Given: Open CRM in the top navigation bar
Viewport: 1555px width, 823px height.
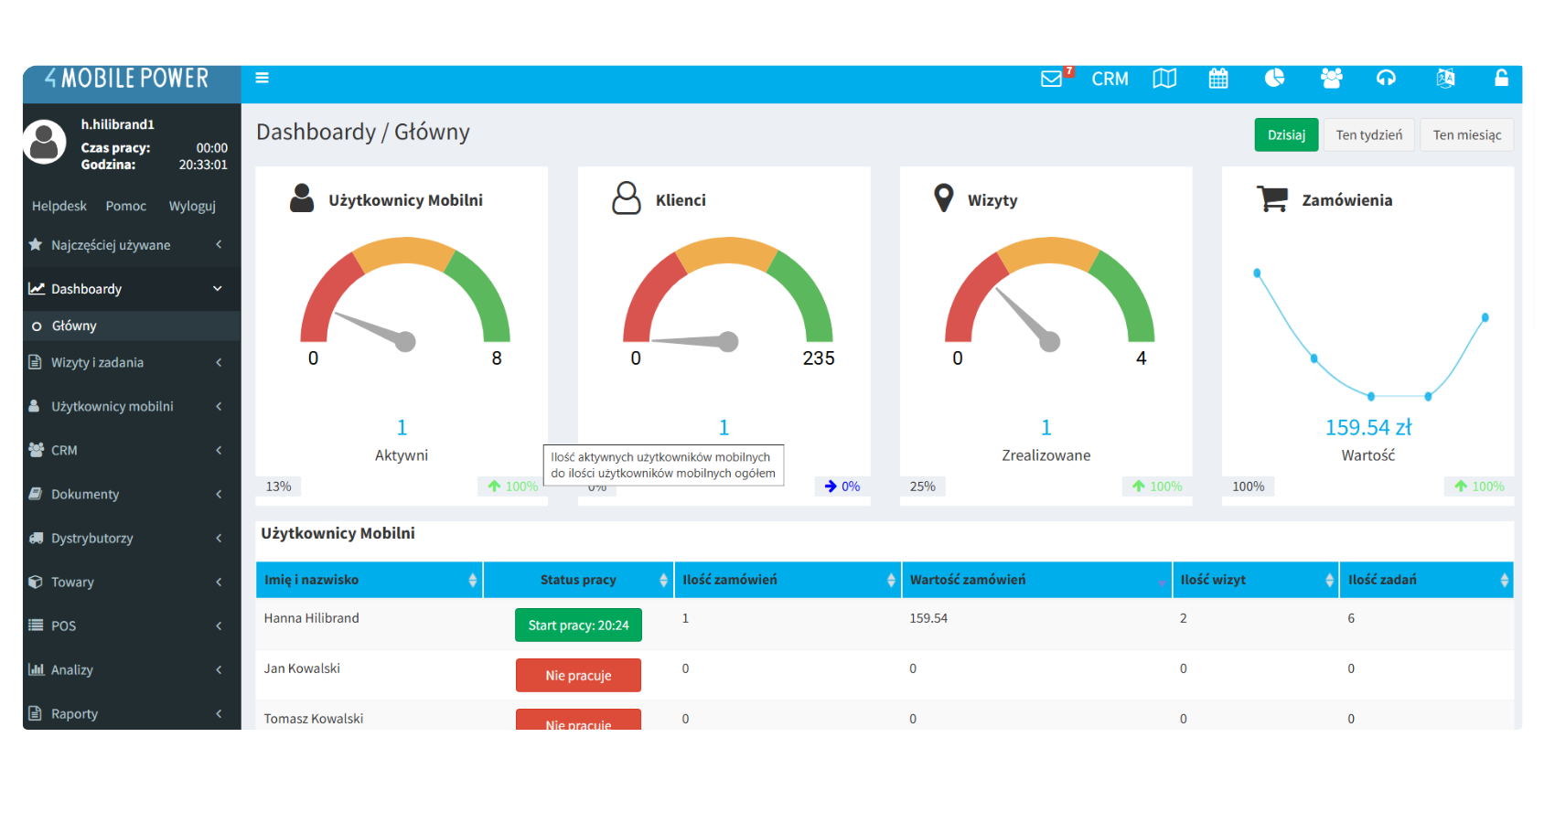Looking at the screenshot, I should pos(1110,80).
